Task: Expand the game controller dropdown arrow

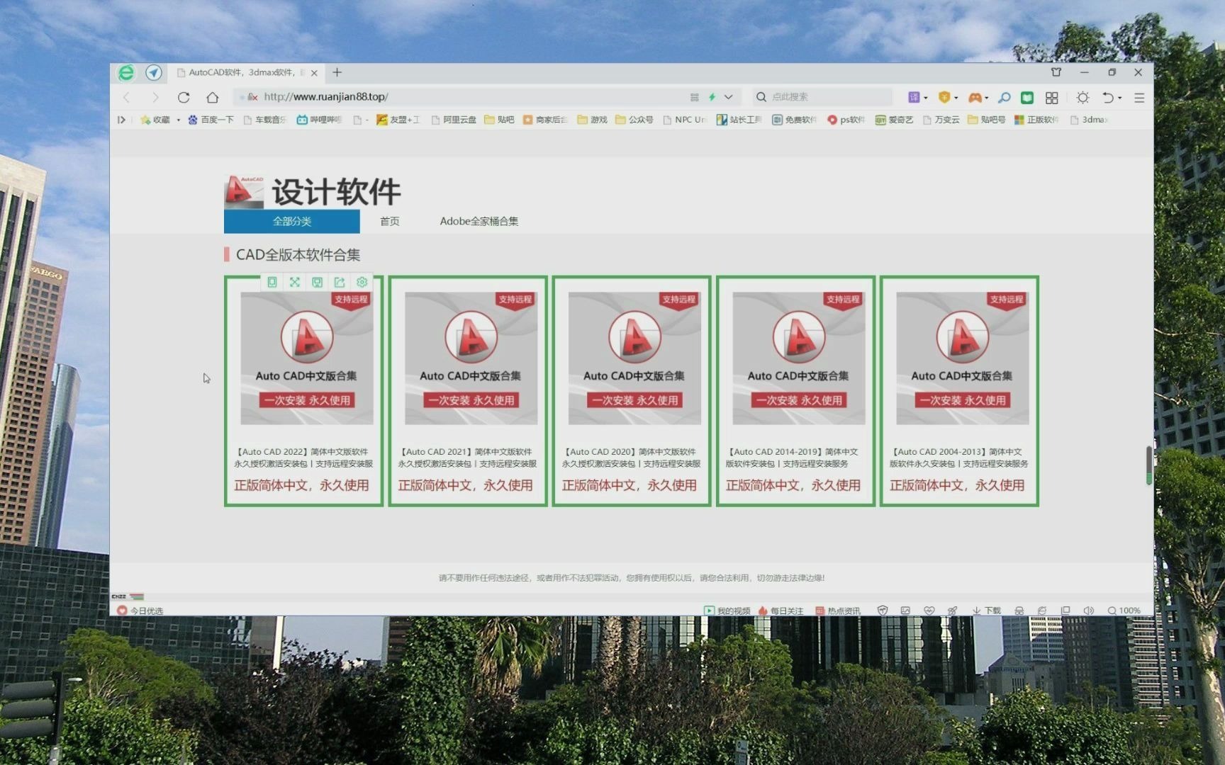Action: 987,98
